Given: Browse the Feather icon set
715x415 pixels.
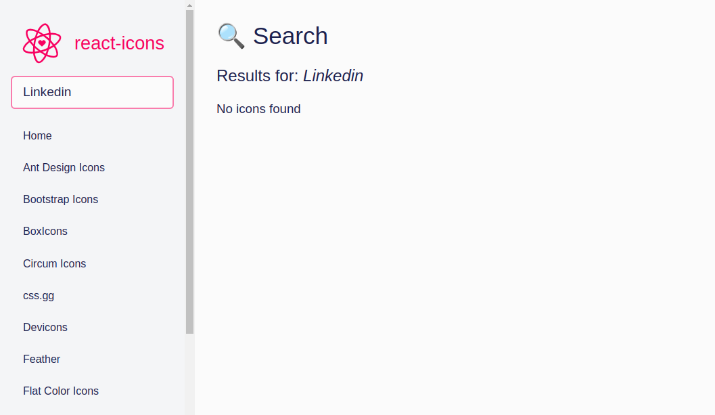Looking at the screenshot, I should click(x=41, y=359).
